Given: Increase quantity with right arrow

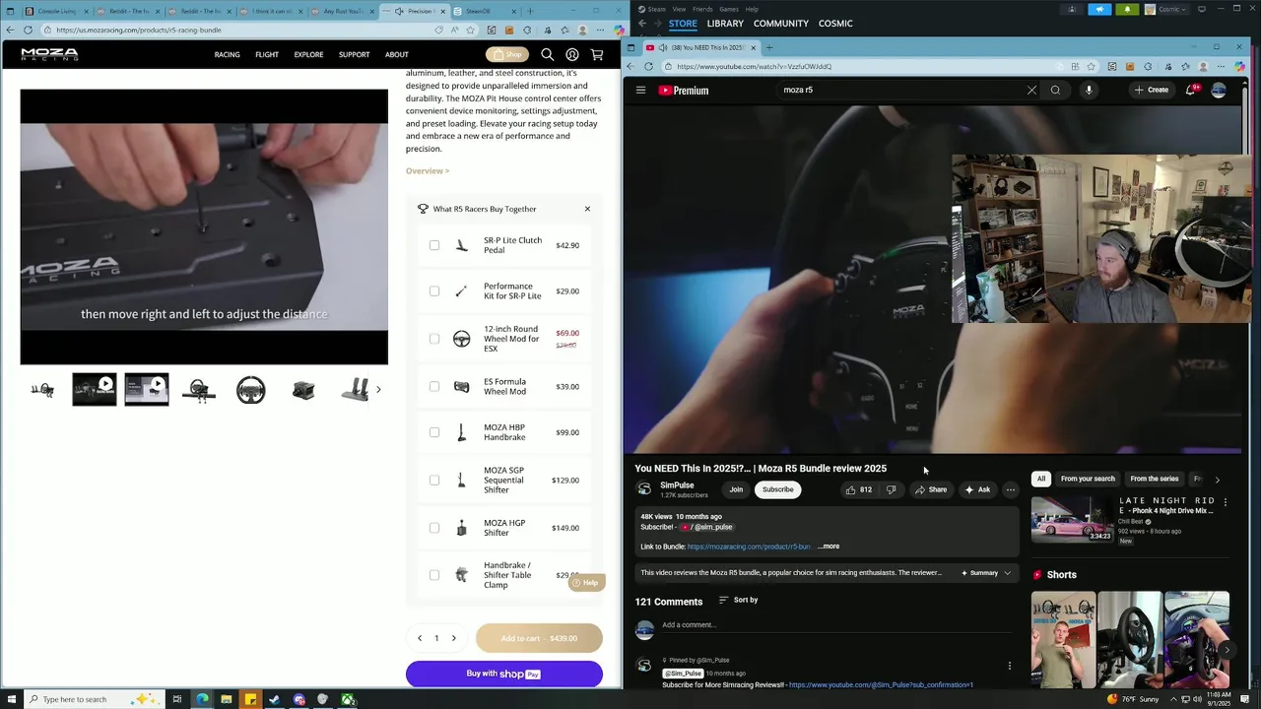Looking at the screenshot, I should point(453,638).
